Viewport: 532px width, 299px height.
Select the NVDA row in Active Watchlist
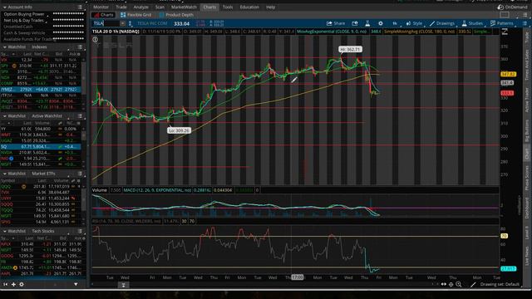click(41, 153)
